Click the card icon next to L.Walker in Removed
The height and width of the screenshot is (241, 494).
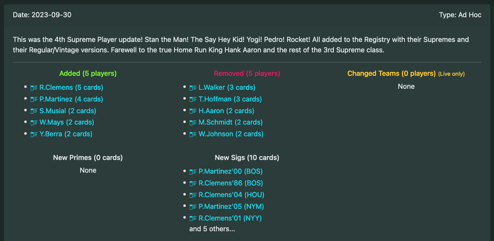192,87
